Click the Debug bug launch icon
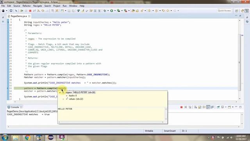 105,11
